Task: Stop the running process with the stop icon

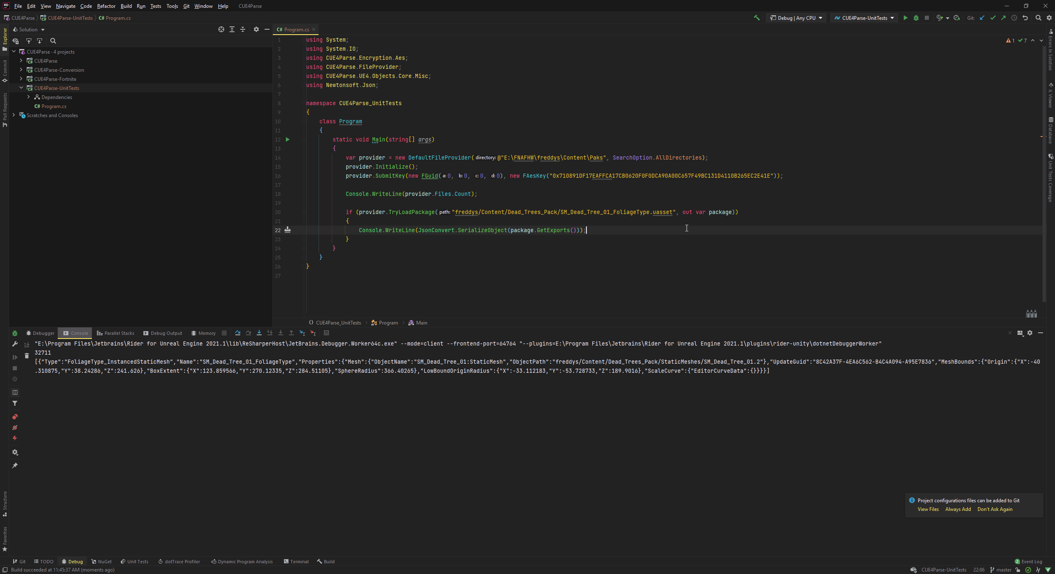Action: (x=927, y=18)
